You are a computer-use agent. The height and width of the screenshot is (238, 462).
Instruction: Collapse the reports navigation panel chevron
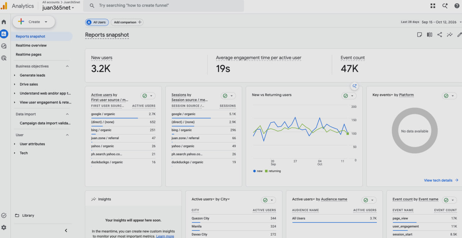[66, 230]
